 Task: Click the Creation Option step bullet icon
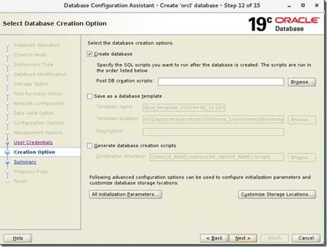7,152
